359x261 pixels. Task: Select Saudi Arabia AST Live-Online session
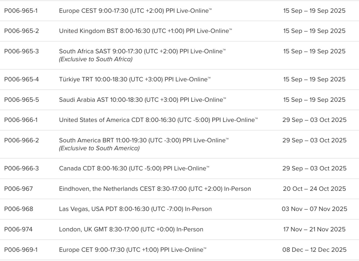(142, 100)
